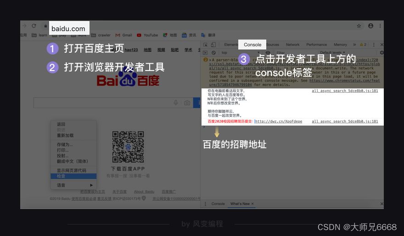Open the drawer three-dot menu
This screenshot has width=404, height=236.
(x=205, y=203)
